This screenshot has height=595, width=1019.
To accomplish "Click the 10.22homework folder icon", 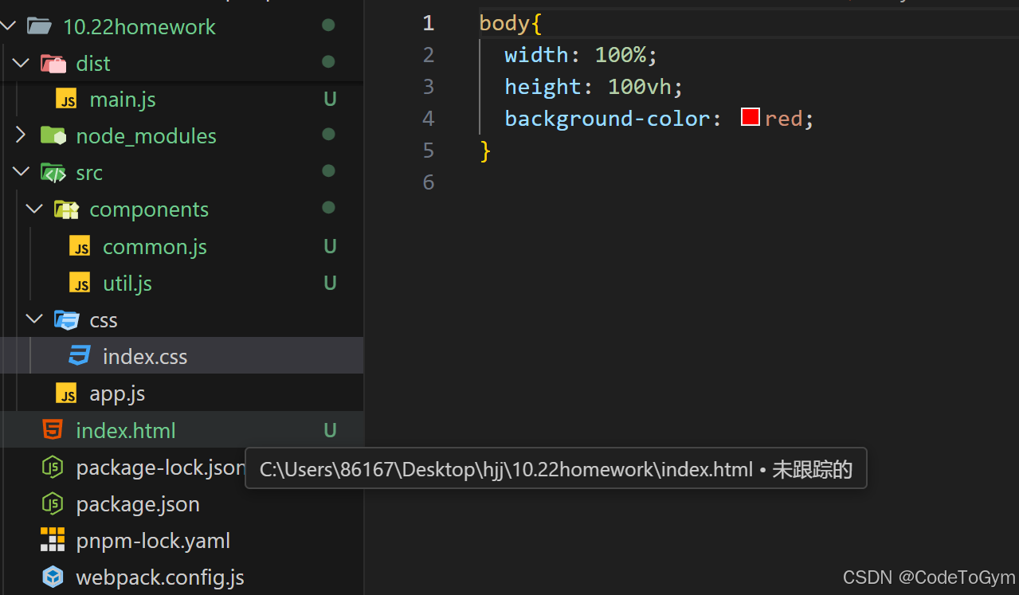I will [x=39, y=26].
